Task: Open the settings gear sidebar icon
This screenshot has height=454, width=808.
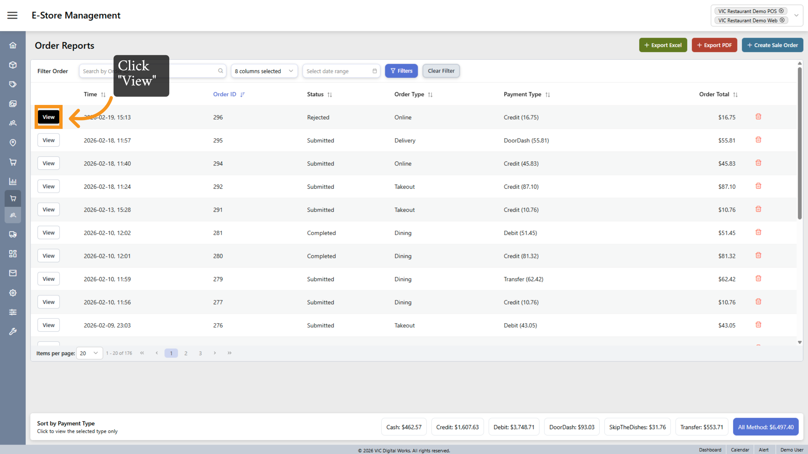Action: (x=13, y=293)
